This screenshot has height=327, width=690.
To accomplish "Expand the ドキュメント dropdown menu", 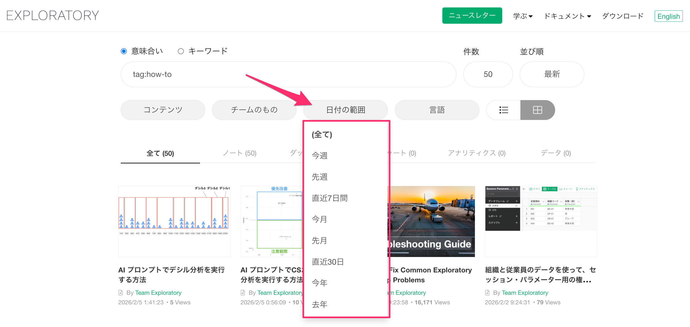I will [x=567, y=16].
